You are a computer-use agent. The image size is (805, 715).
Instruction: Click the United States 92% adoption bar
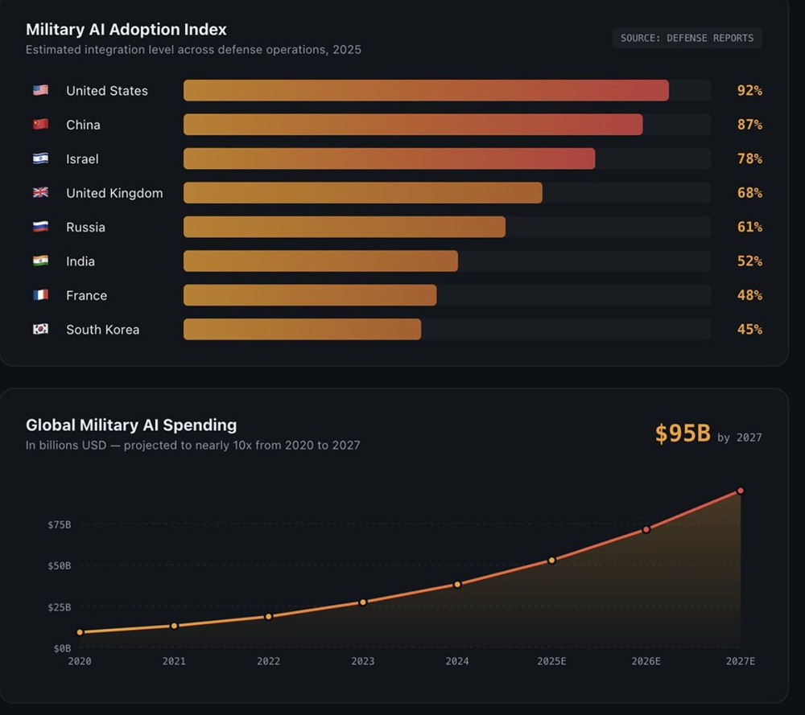426,90
